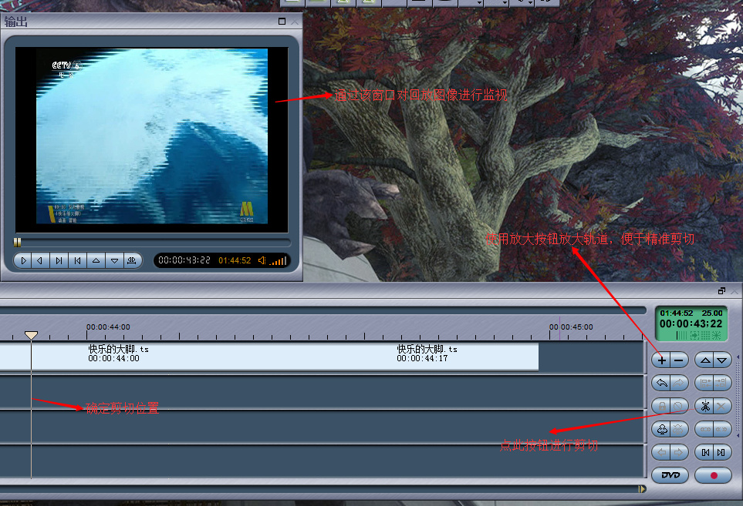Image resolution: width=743 pixels, height=506 pixels.
Task: Click the minus button to zoom out the timeline
Action: point(679,360)
